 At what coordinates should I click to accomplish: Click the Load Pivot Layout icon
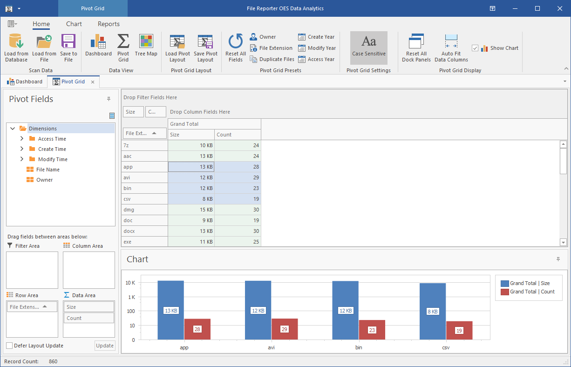point(177,47)
